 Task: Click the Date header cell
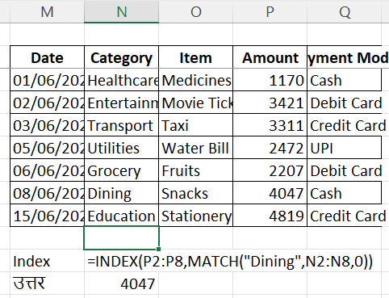click(47, 57)
